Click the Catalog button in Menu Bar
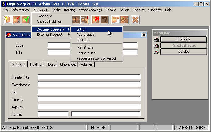This screenshot has width=211, height=132. click(184, 52)
